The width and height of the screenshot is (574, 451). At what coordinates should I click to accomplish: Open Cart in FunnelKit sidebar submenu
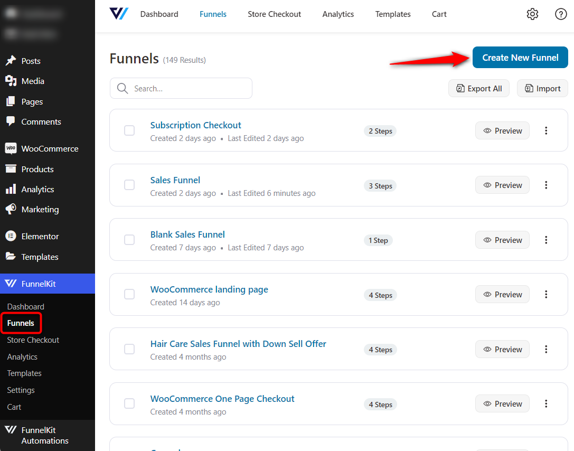coord(14,407)
